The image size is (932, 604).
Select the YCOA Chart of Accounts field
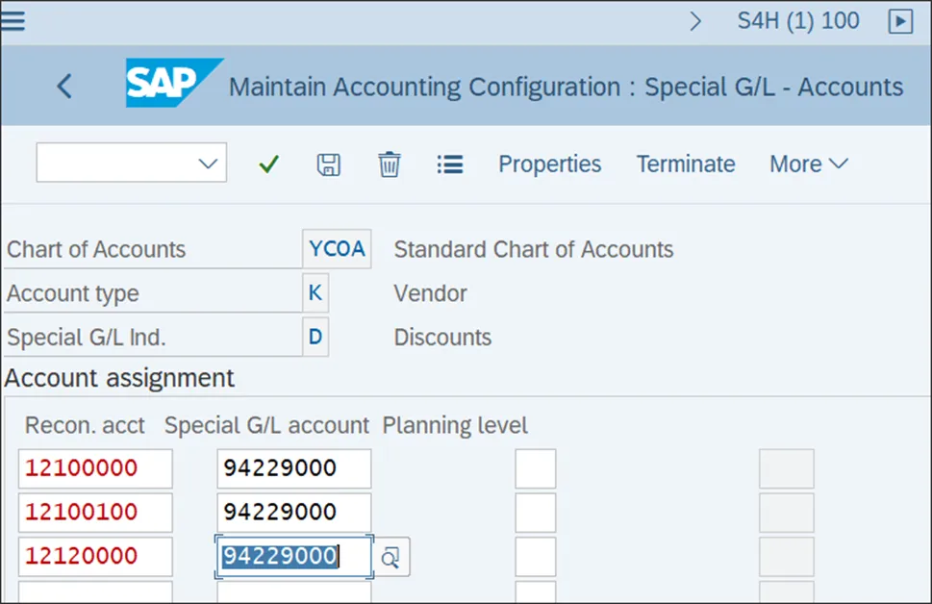pyautogui.click(x=337, y=249)
